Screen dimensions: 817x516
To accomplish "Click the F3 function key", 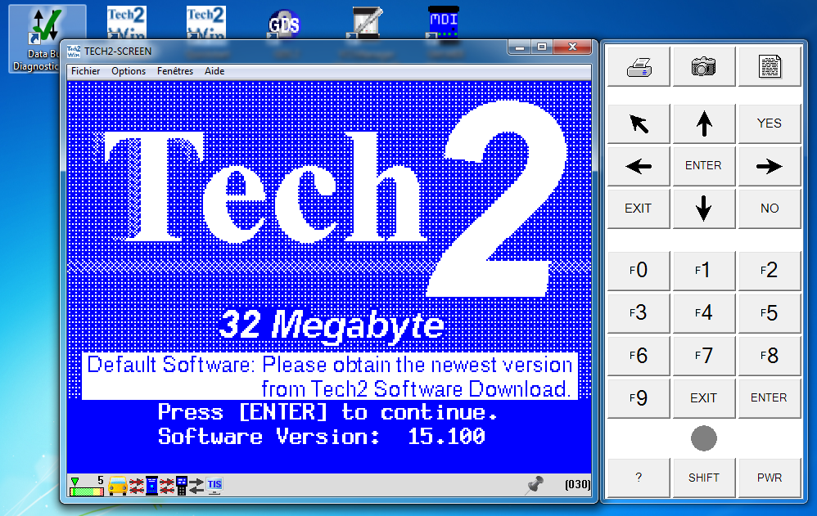I will (x=639, y=313).
